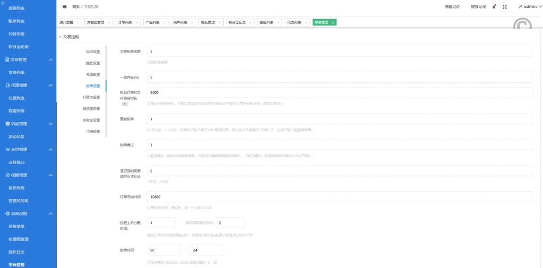This screenshot has width=543, height=268.
Task: Switch to the 产品列表 tab
Action: point(152,22)
